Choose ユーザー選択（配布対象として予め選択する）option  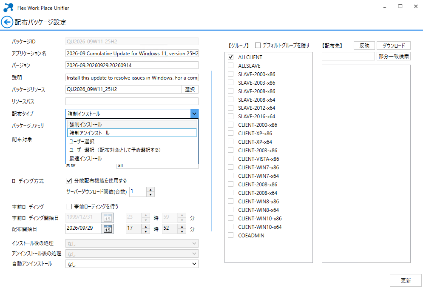tap(132, 150)
